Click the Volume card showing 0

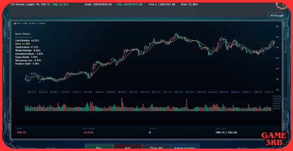pyautogui.click(x=180, y=130)
